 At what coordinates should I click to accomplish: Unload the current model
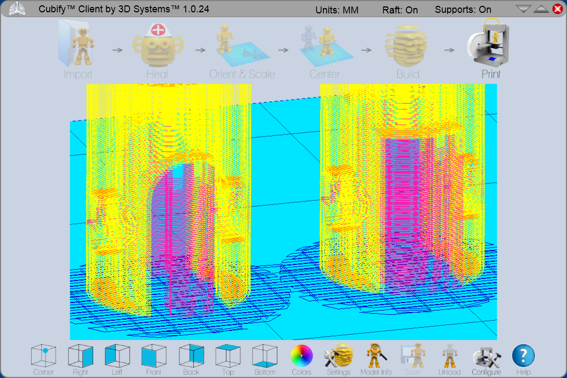tap(449, 356)
